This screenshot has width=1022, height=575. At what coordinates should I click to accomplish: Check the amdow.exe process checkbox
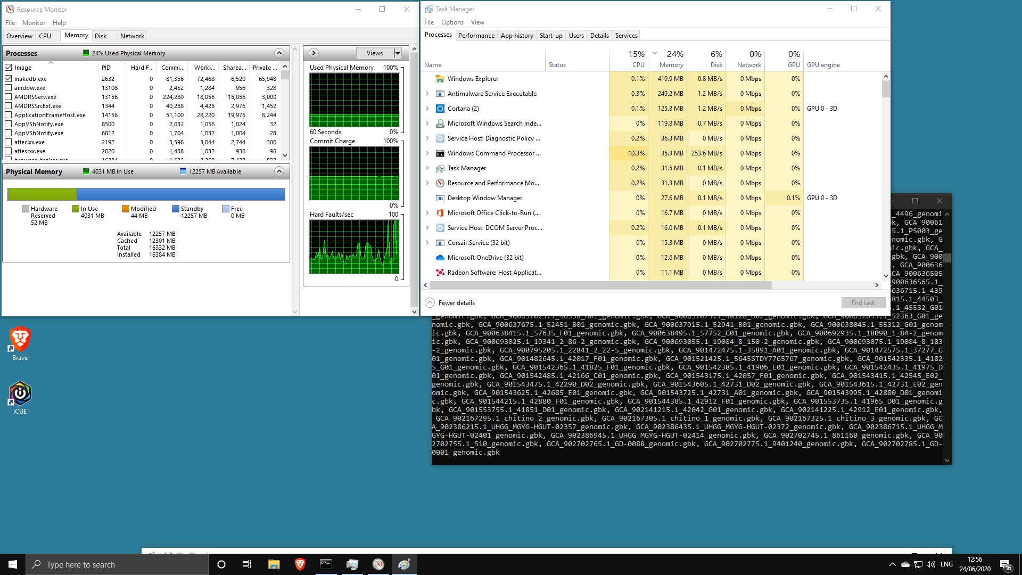[9, 88]
